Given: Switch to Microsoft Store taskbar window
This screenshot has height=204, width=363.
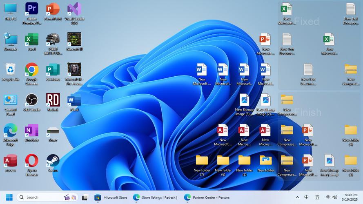Looking at the screenshot, I should coord(111,197).
